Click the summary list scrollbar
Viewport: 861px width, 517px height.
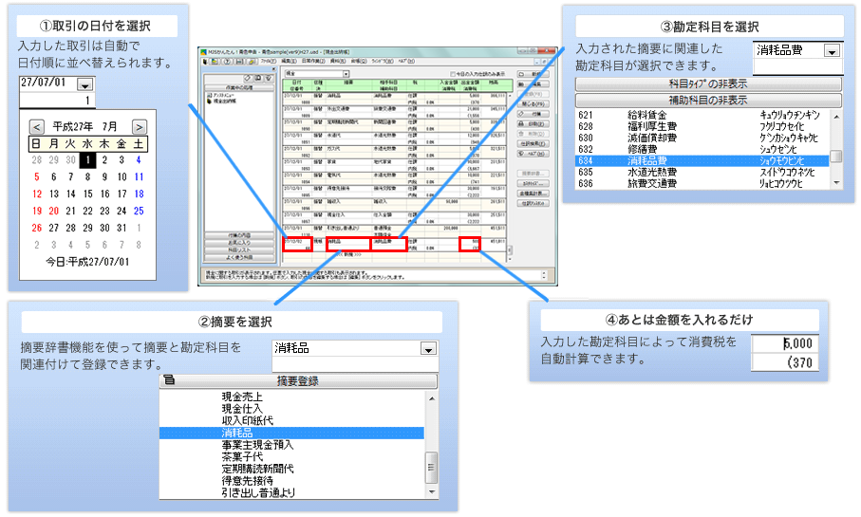[431, 465]
